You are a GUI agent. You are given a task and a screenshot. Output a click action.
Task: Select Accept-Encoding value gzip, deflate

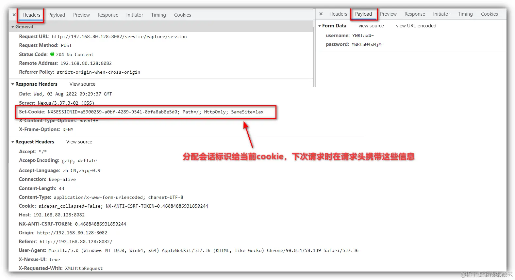click(x=79, y=160)
